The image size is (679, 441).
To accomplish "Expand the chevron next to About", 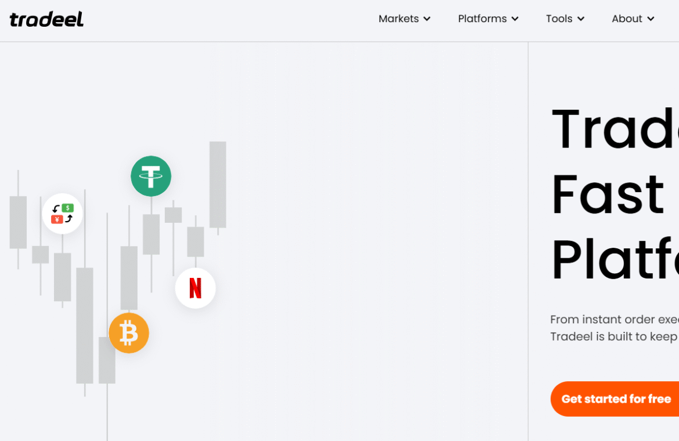I will (651, 19).
